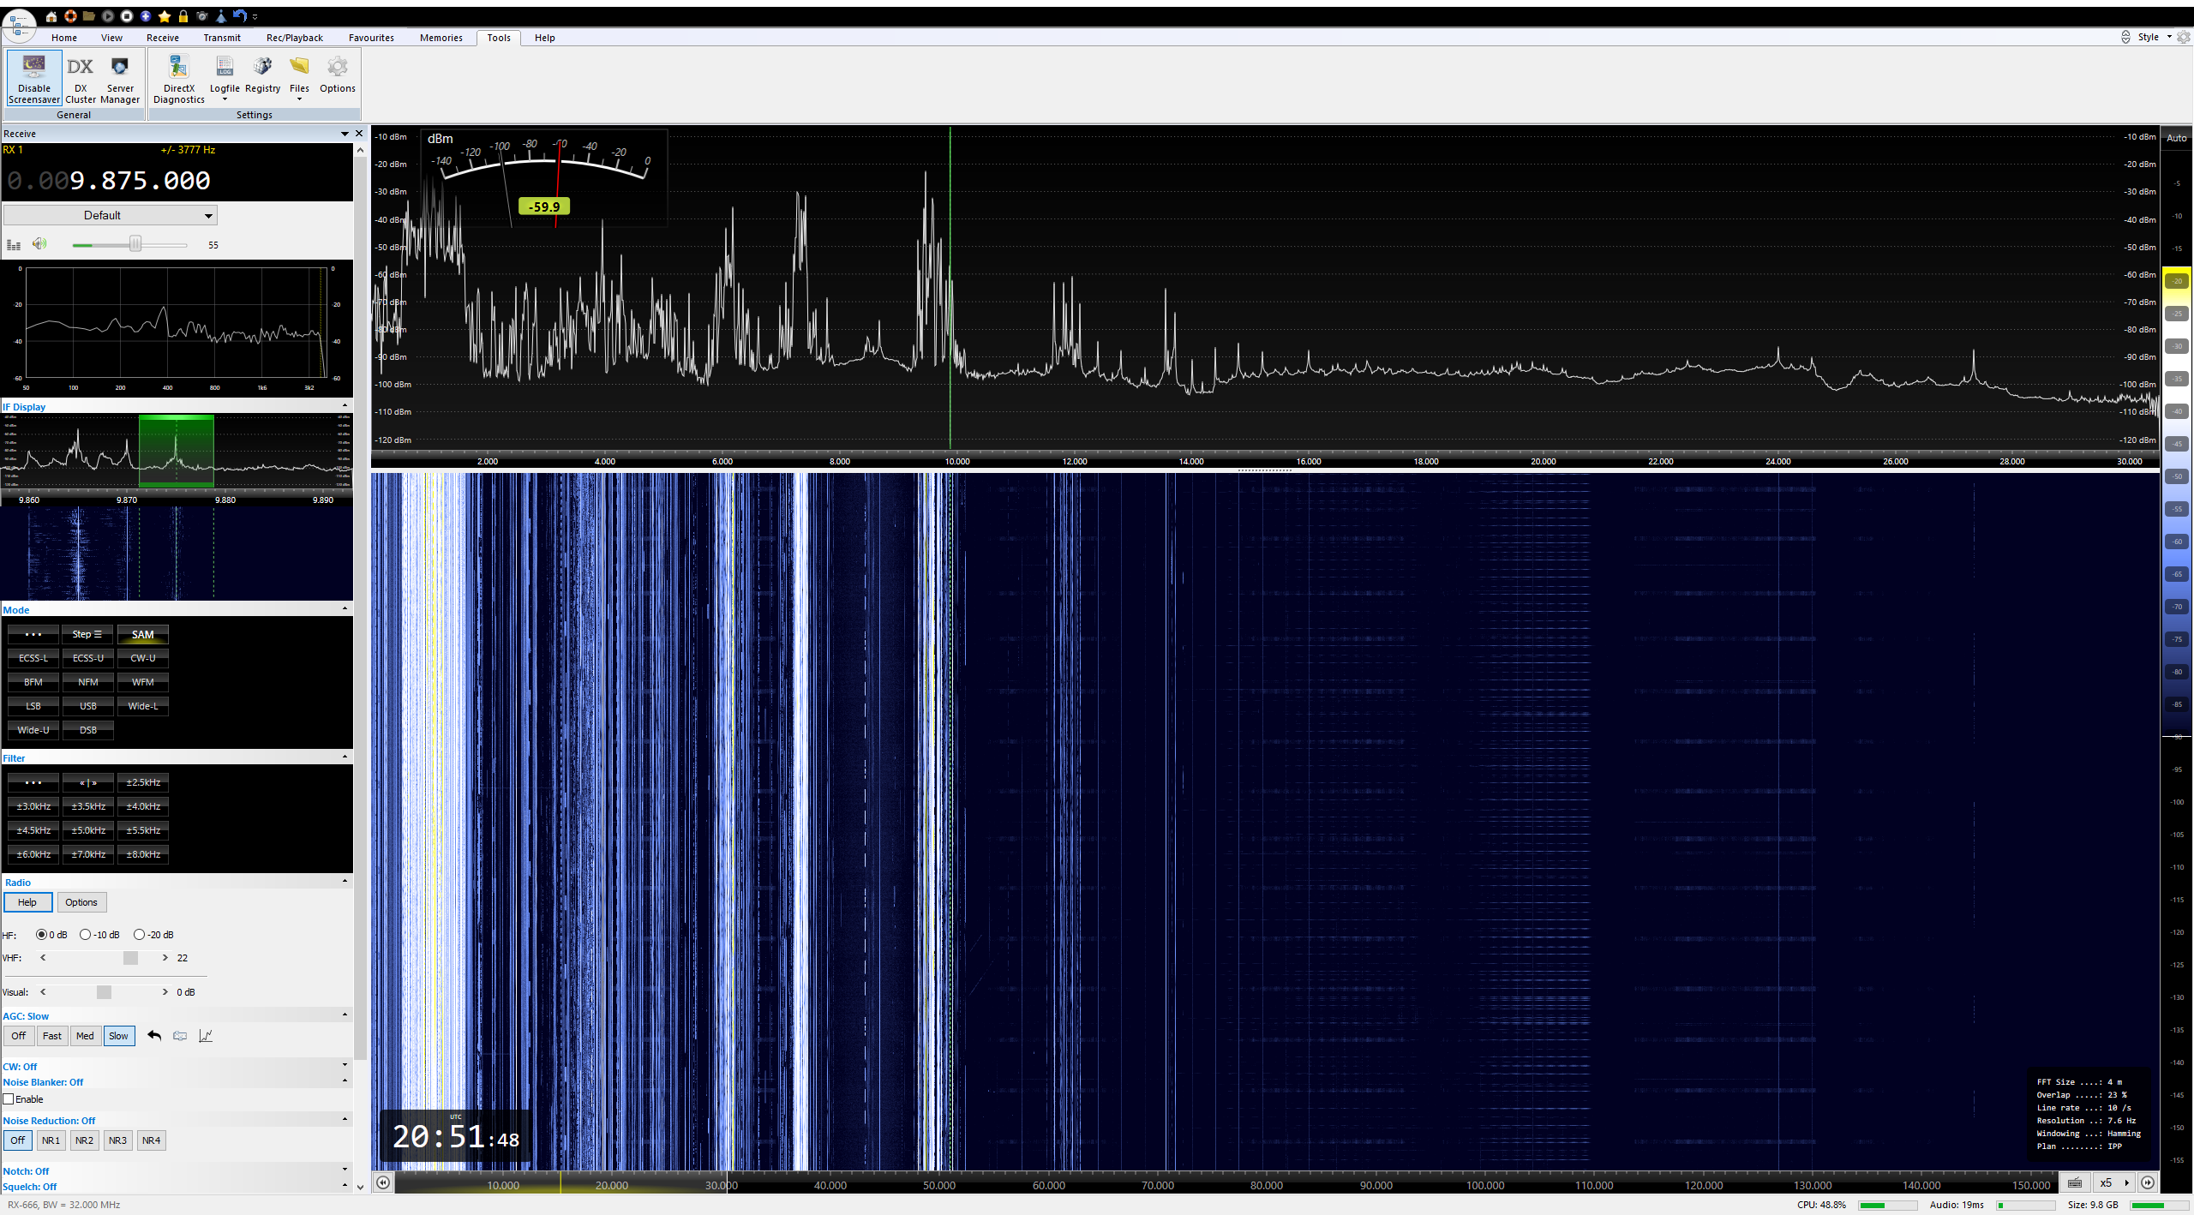Screen dimensions: 2194x1215
Task: Open DirectX Diagnostics
Action: point(178,77)
